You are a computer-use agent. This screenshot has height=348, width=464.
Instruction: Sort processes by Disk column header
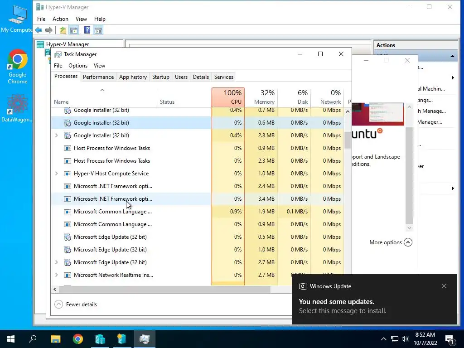294,97
